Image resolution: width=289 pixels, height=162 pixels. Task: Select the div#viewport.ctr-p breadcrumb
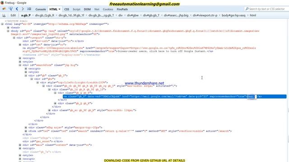[x=205, y=15]
